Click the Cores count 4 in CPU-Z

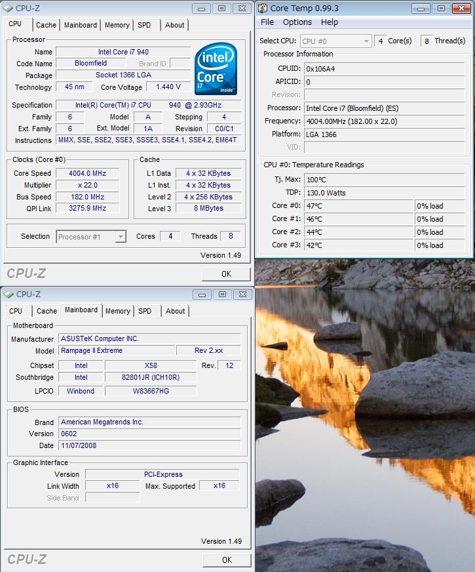[x=170, y=236]
